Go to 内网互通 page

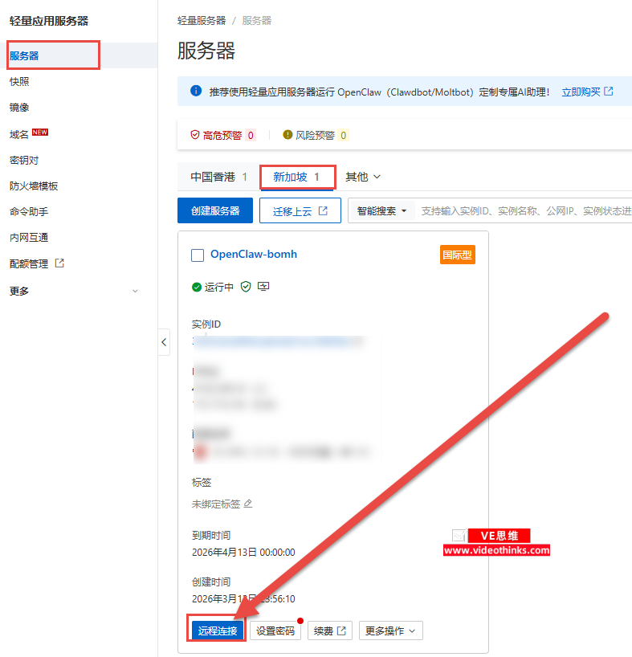tap(29, 238)
